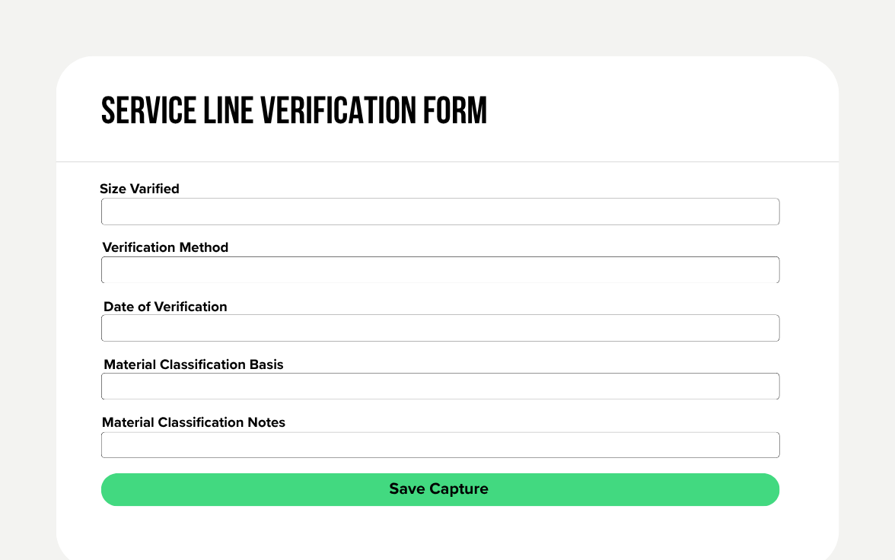Click the Material Classification Basis label
Viewport: 895px width, 560px height.
(x=193, y=364)
